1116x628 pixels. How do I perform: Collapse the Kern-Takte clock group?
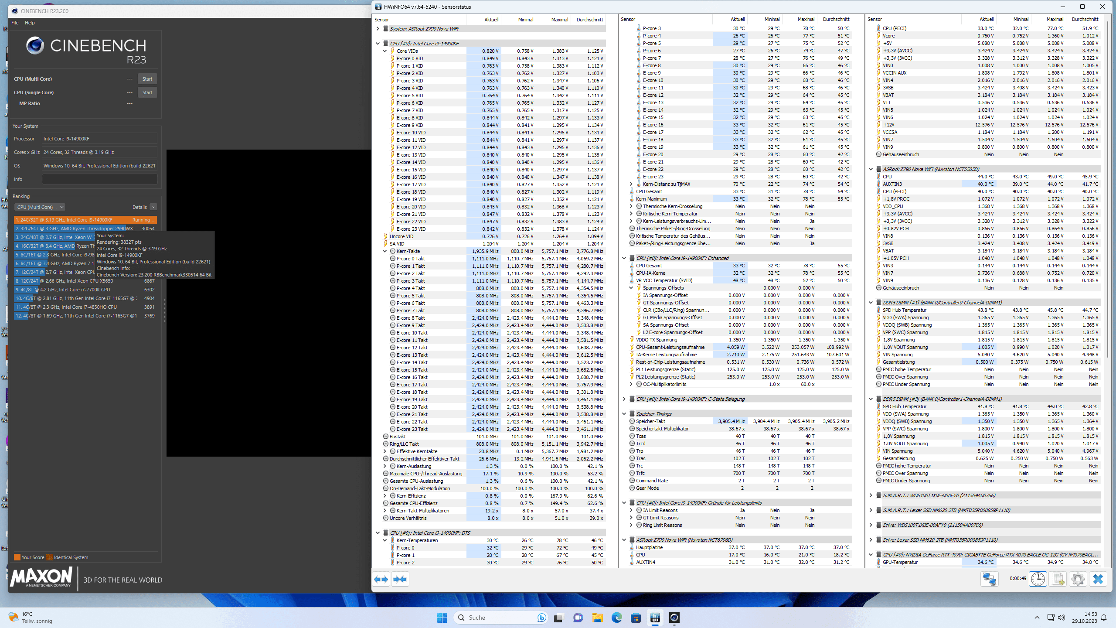tap(385, 251)
